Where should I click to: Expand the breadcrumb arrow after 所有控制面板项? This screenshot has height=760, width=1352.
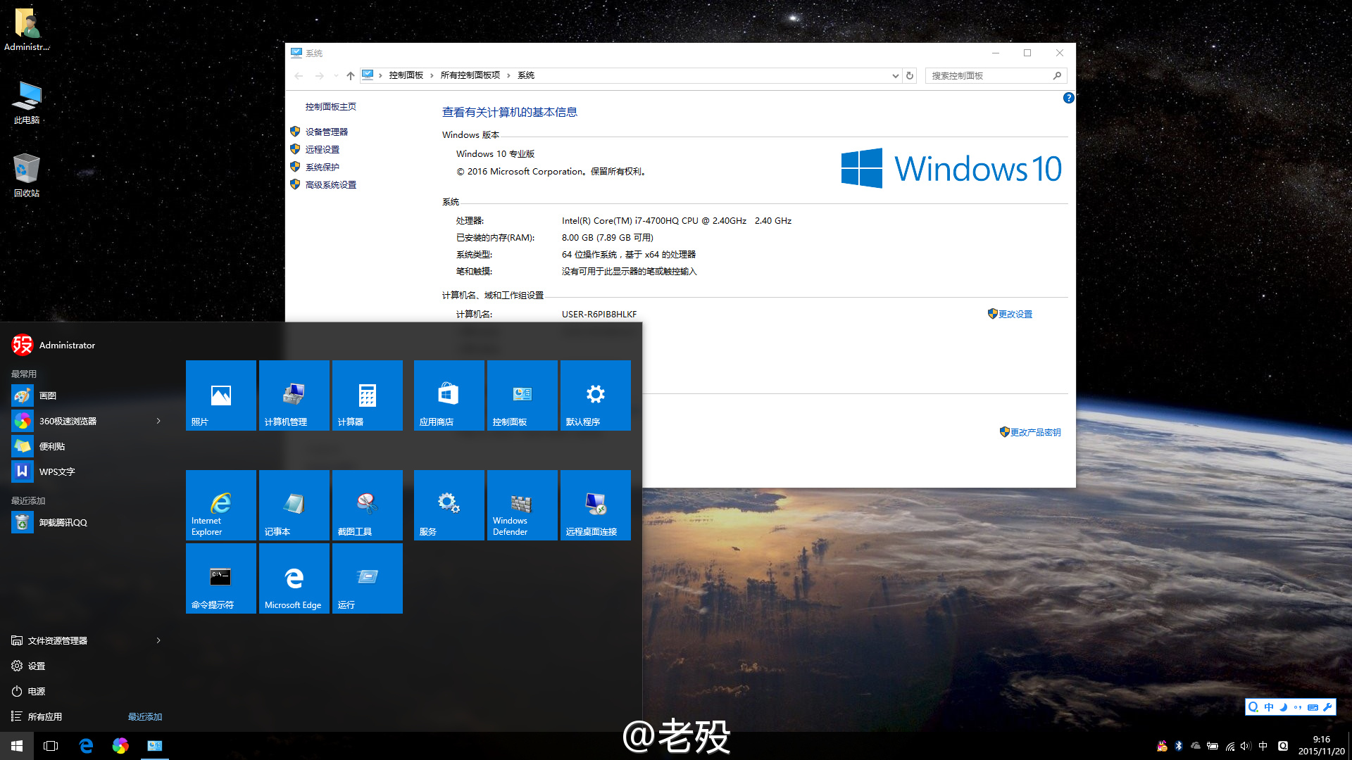point(508,75)
